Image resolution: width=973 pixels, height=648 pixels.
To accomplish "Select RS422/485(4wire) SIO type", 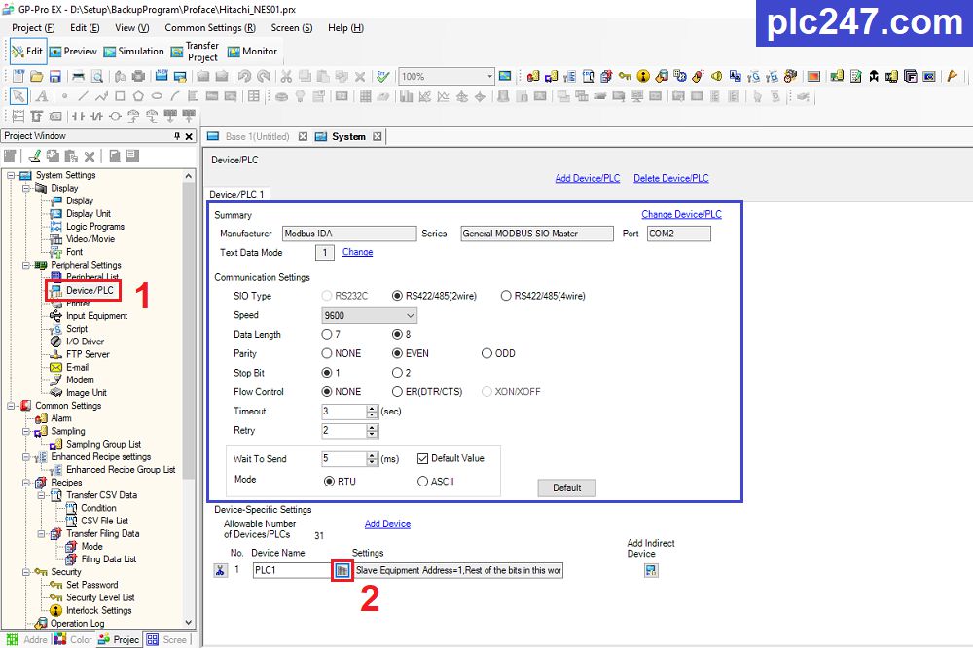I will [506, 296].
